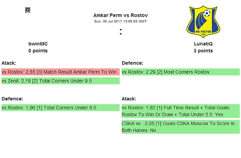Click the bwinMC player name

click(38, 44)
